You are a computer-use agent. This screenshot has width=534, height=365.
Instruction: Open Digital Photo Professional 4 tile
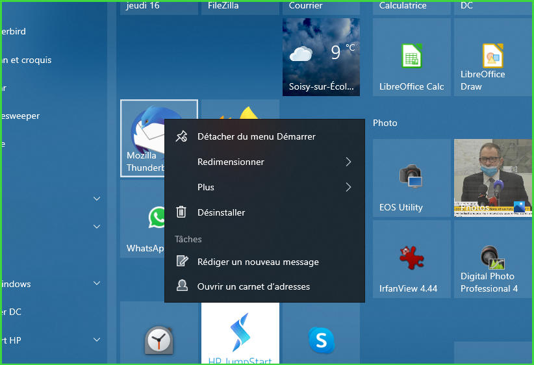(x=492, y=258)
